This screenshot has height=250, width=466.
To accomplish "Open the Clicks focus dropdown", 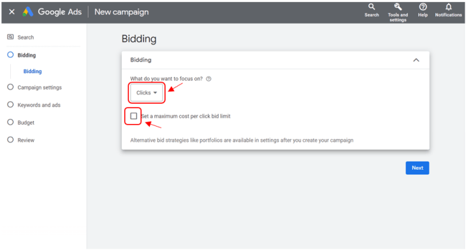I will (147, 93).
